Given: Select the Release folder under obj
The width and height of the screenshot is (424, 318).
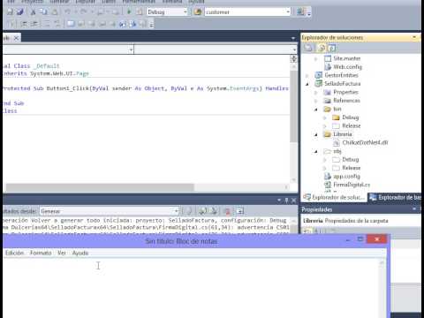Looking at the screenshot, I should click(x=352, y=168).
